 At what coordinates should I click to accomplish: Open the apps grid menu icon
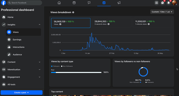(156, 3)
